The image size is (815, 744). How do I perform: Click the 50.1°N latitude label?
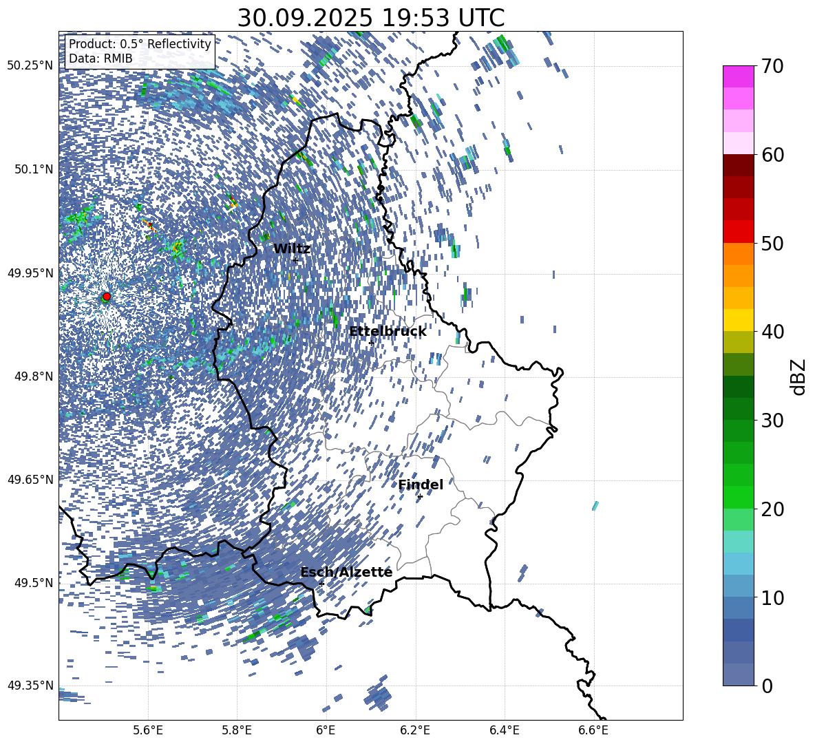pyautogui.click(x=34, y=169)
